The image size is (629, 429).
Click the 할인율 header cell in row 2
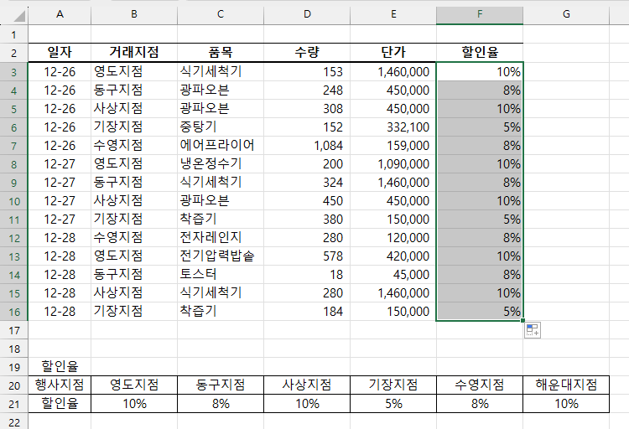click(x=480, y=52)
